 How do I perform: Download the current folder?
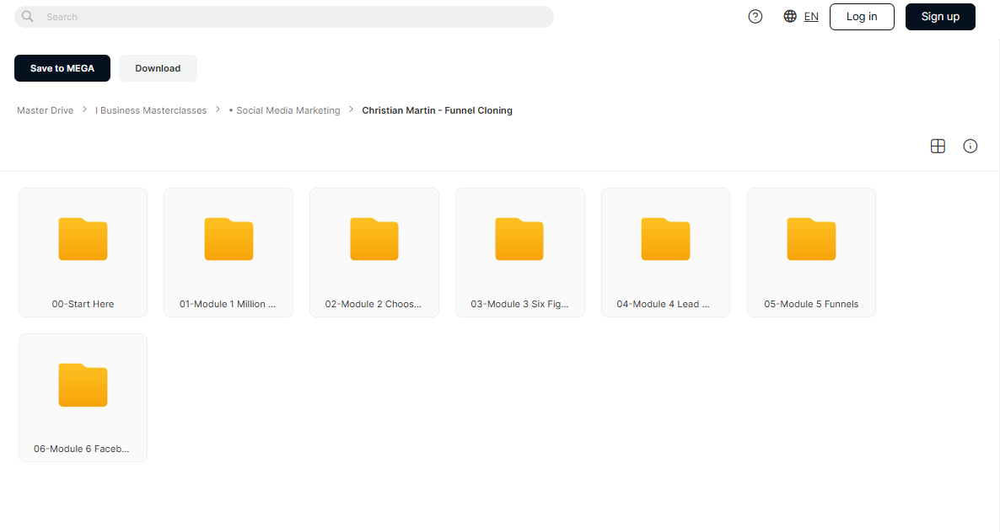158,68
